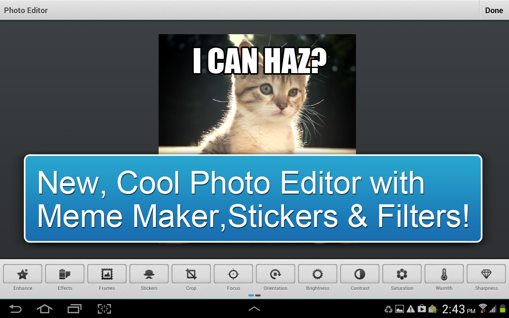This screenshot has width=509, height=318.
Task: Open the recent apps switcher
Action: pos(74,309)
